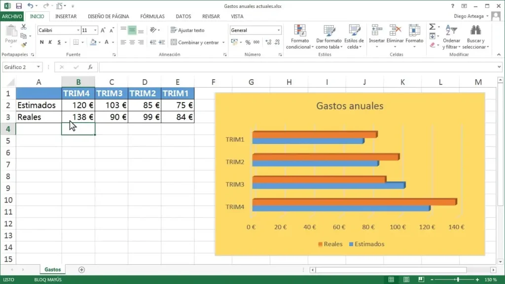Expand the General number format dropdown

pyautogui.click(x=279, y=30)
